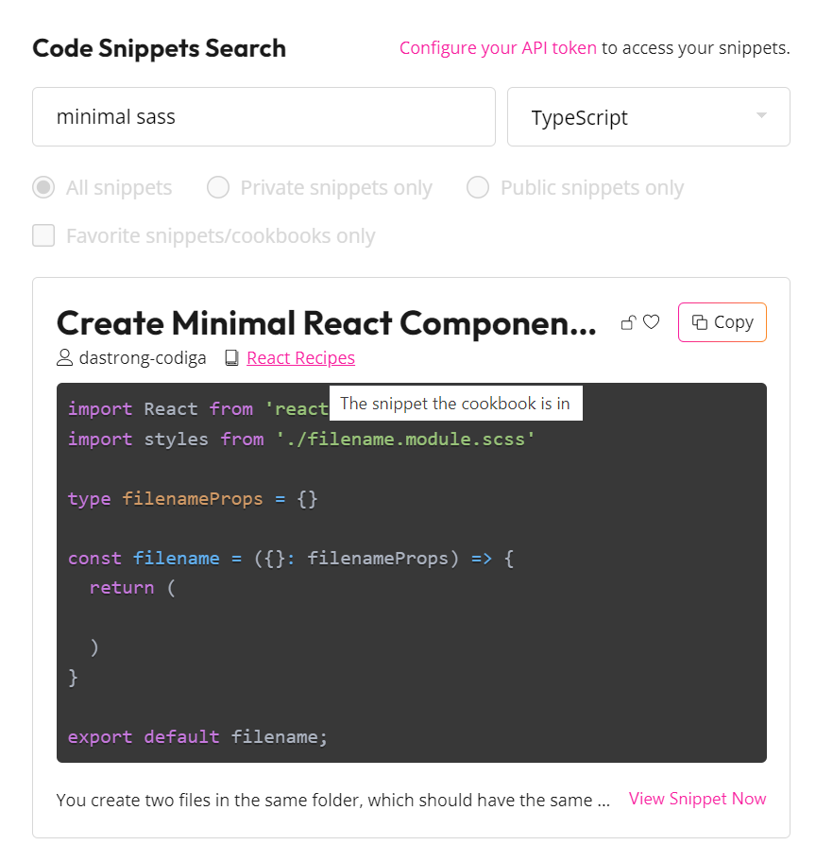Click the Create Minimal React Component title
Viewport: 816px width, 845px height.
point(326,323)
